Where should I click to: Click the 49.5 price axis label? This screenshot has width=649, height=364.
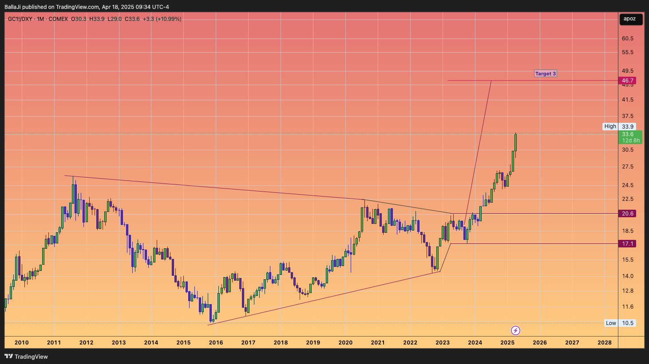pyautogui.click(x=627, y=71)
